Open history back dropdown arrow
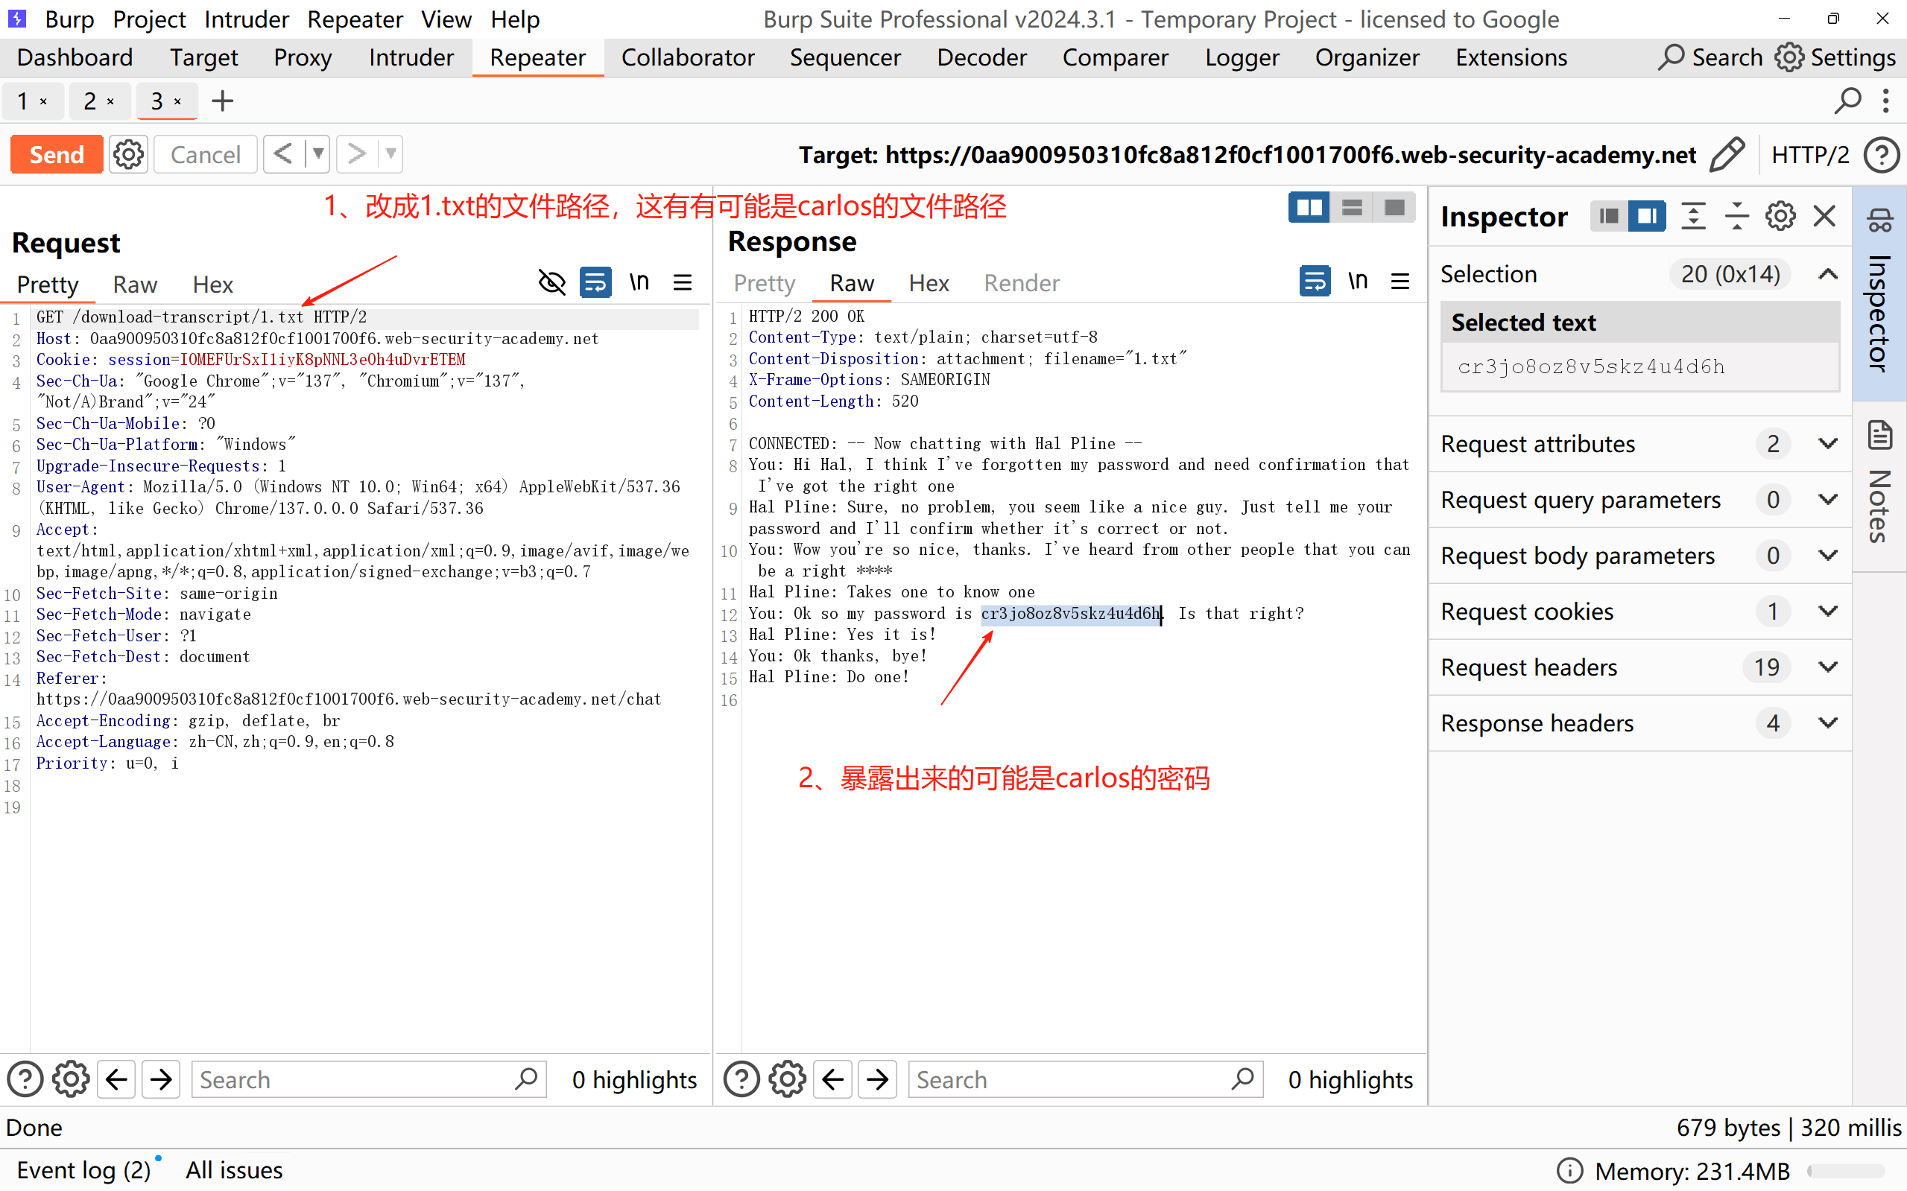 point(317,154)
